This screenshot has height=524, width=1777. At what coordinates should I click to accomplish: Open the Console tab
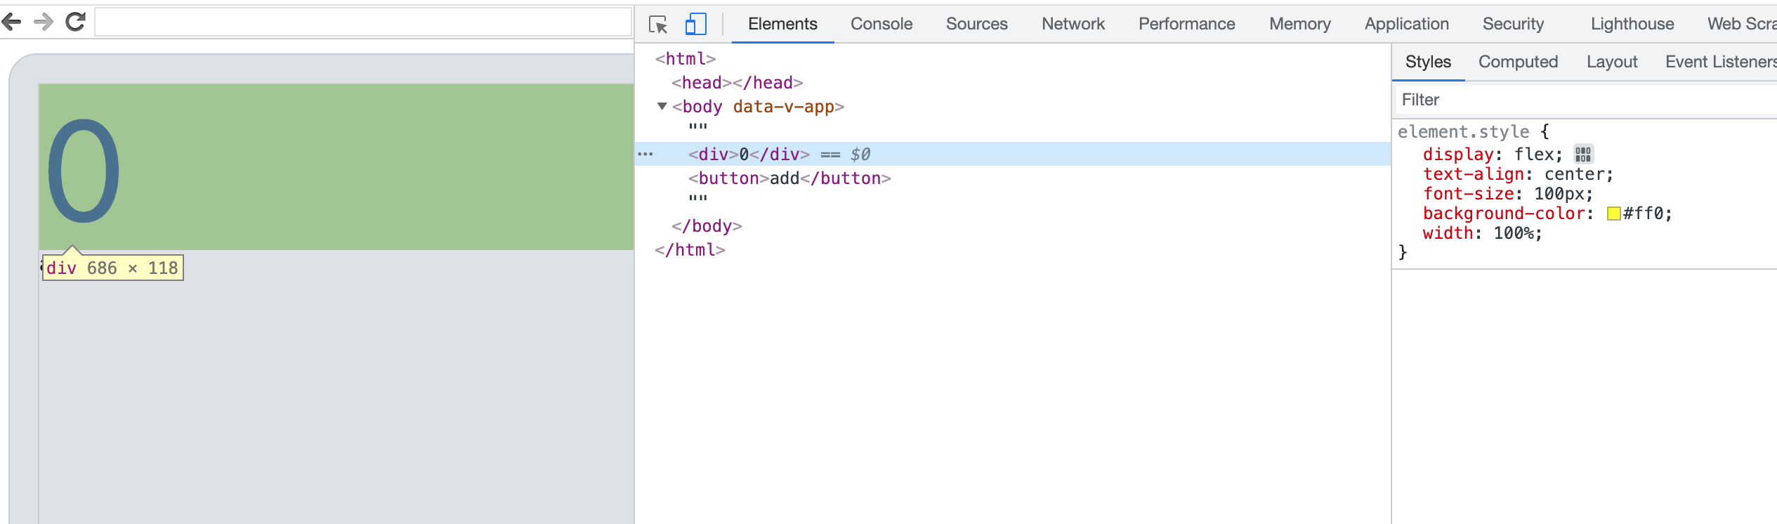tap(881, 24)
